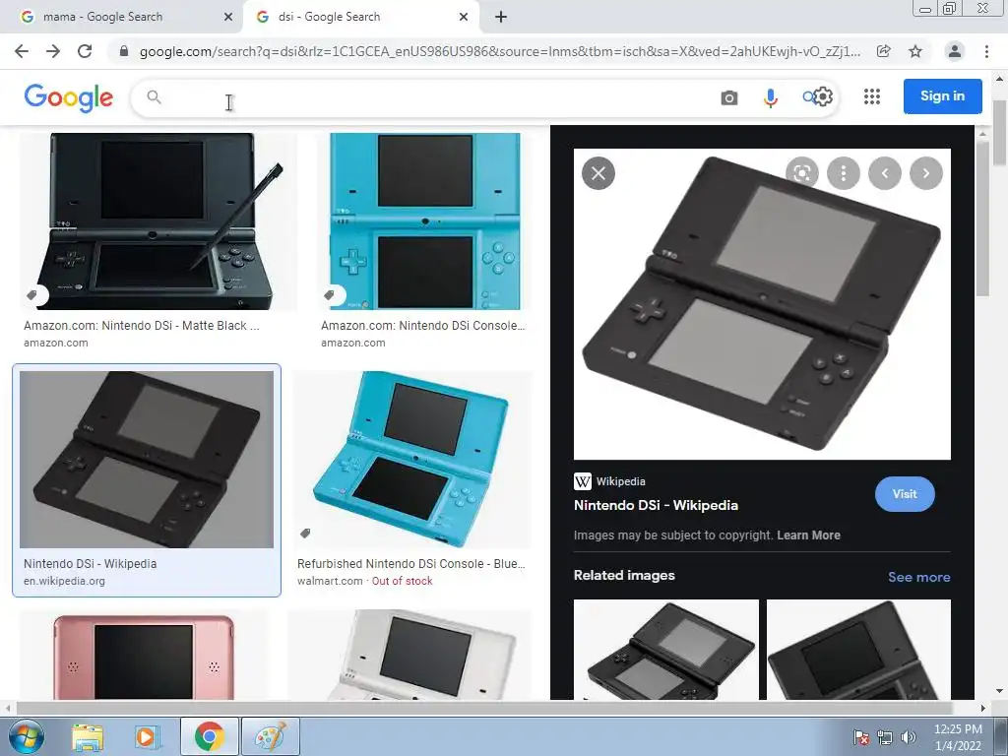
Task: Open the pink DSi image result
Action: click(x=144, y=655)
